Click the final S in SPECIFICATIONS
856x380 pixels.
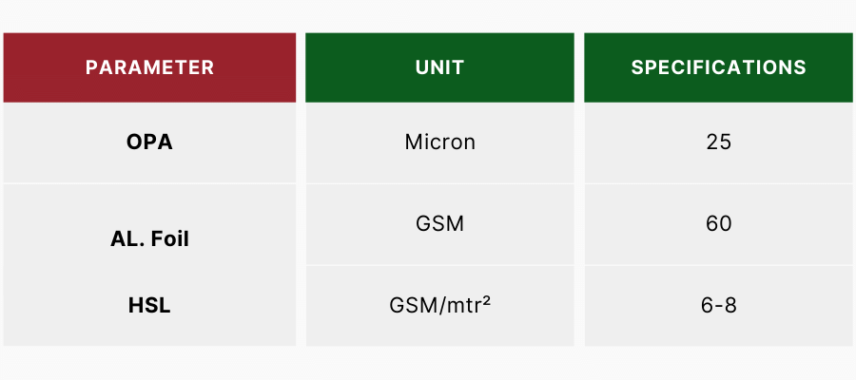[801, 67]
